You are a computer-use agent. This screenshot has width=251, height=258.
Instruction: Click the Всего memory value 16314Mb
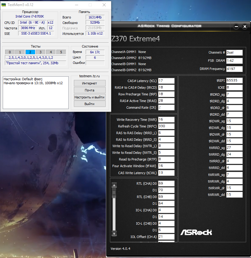click(95, 17)
